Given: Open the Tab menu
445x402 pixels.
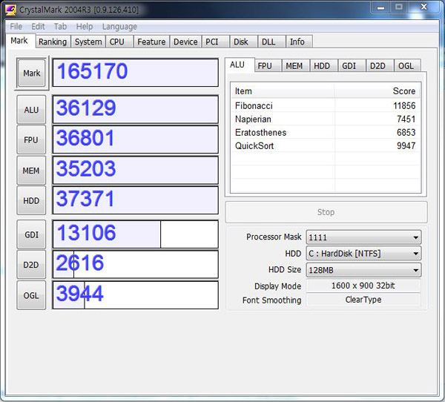Looking at the screenshot, I should (61, 27).
